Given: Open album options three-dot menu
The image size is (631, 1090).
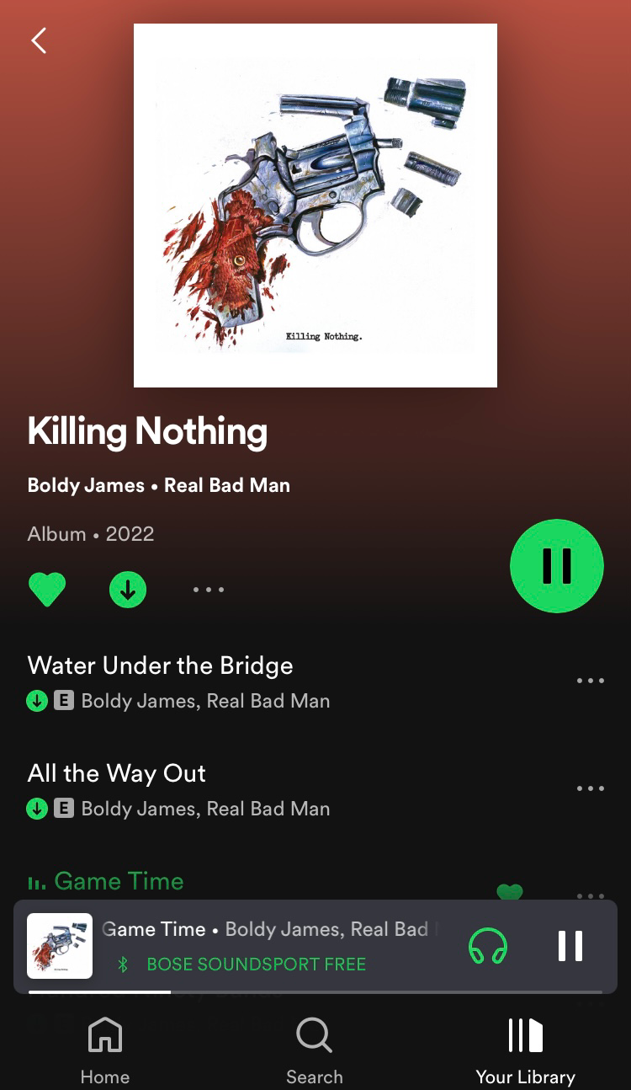Looking at the screenshot, I should [209, 590].
